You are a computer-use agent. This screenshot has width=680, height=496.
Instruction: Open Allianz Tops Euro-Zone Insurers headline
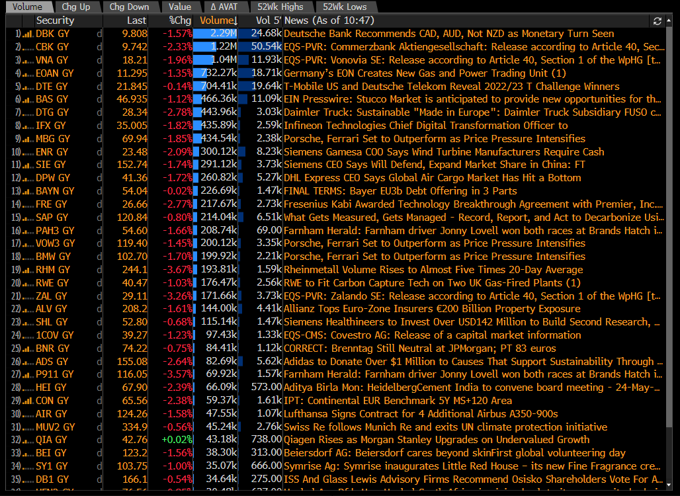point(432,309)
